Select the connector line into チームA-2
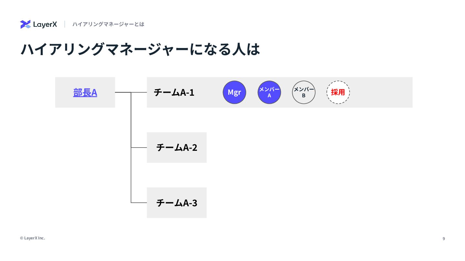 tap(139, 148)
